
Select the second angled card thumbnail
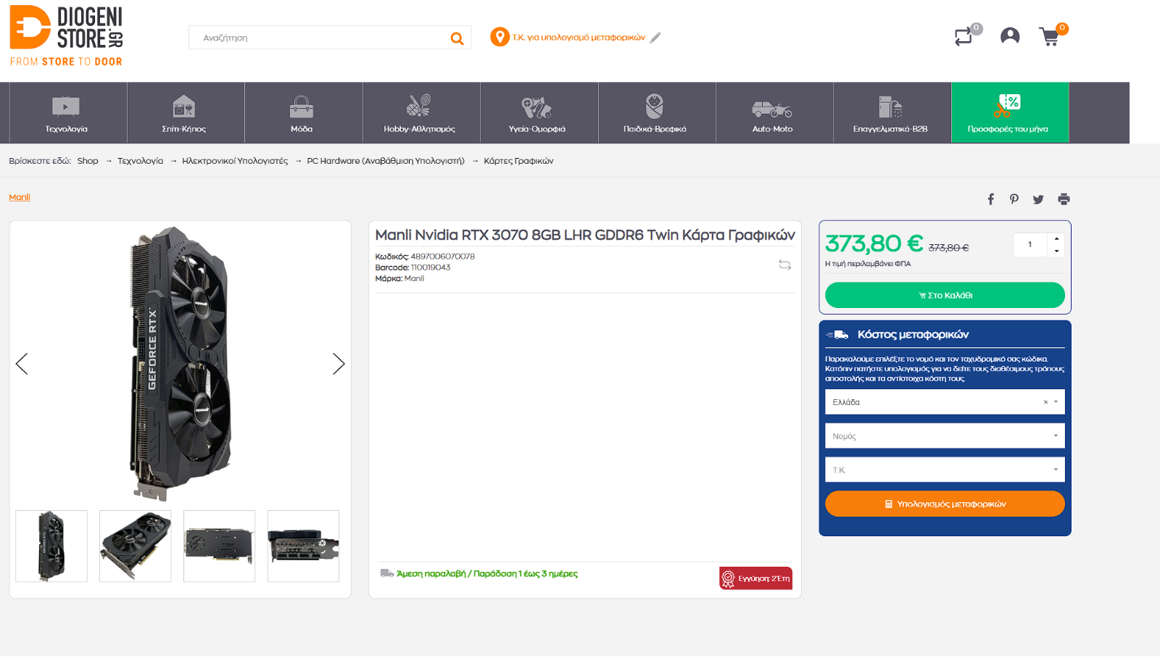coord(136,546)
